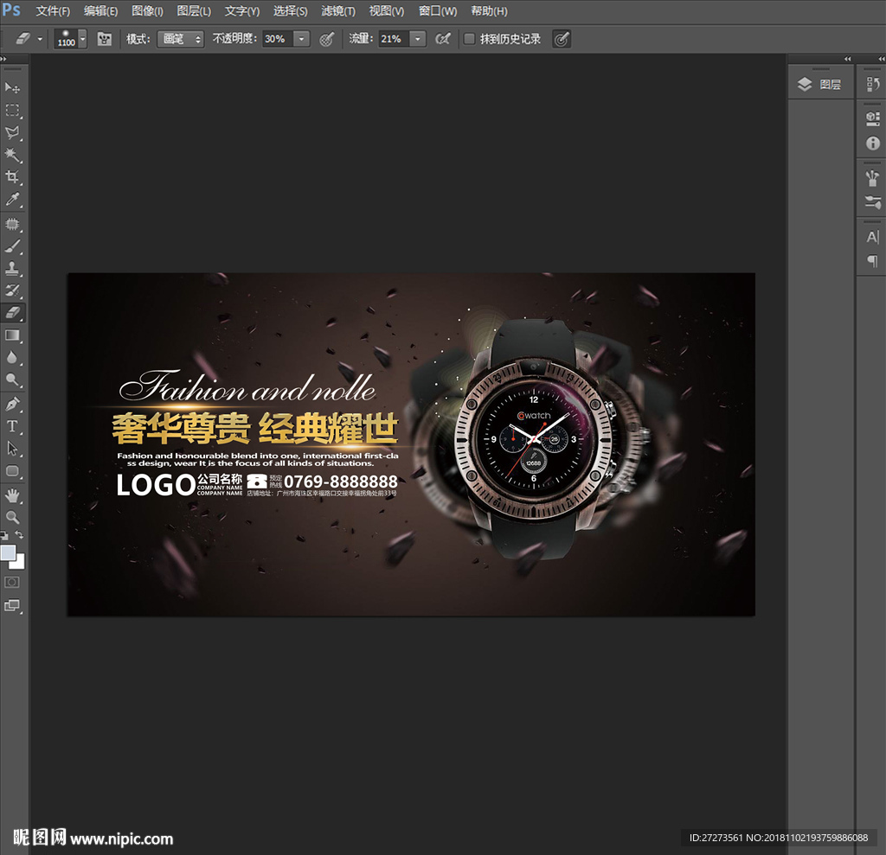Viewport: 886px width, 855px height.
Task: Open the 选择(S) menu
Action: 291,11
